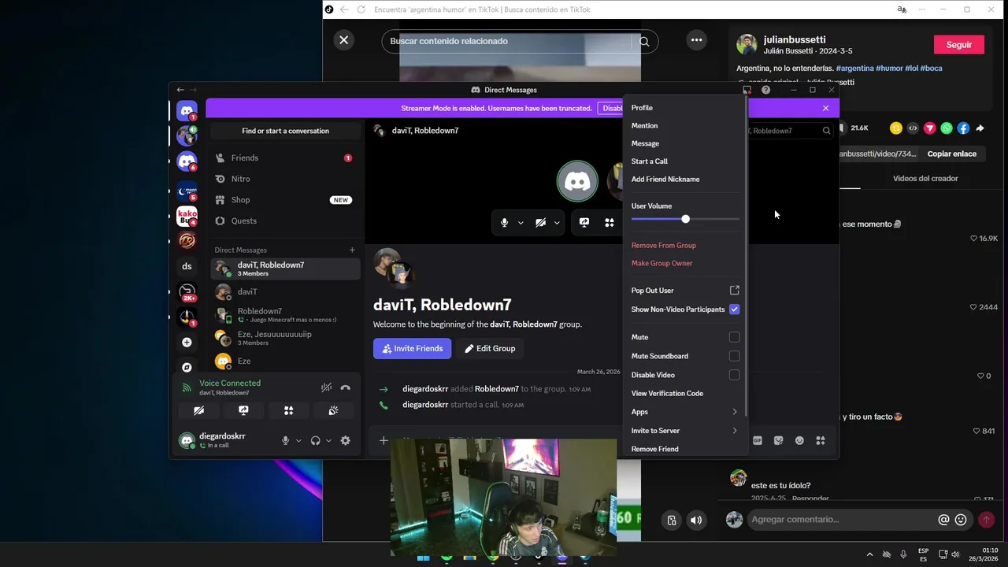
Task: Share TikTok video via WhatsApp icon
Action: pyautogui.click(x=947, y=128)
